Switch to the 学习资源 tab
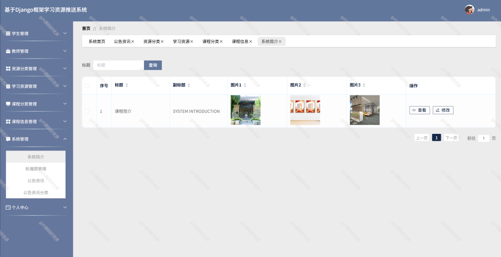The image size is (501, 257). click(181, 42)
